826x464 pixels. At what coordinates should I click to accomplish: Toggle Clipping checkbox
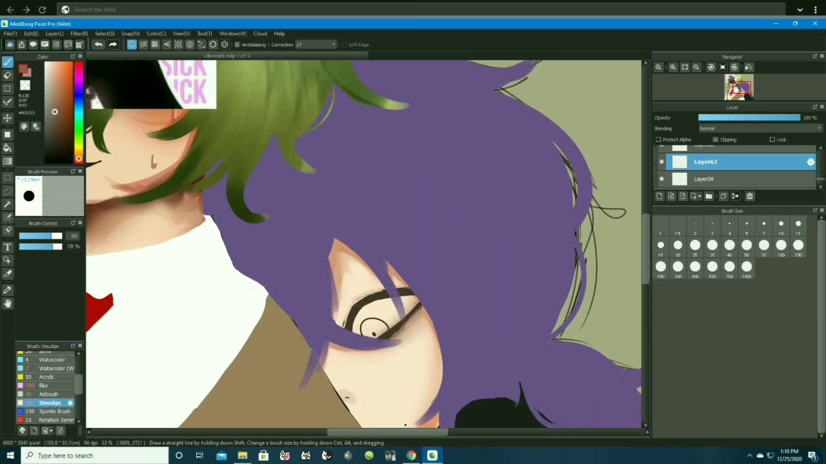click(716, 139)
